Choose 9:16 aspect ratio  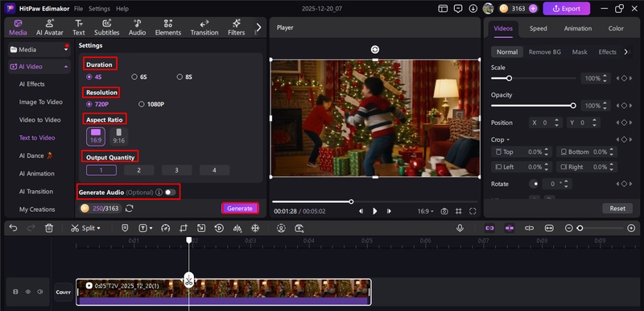[118, 136]
